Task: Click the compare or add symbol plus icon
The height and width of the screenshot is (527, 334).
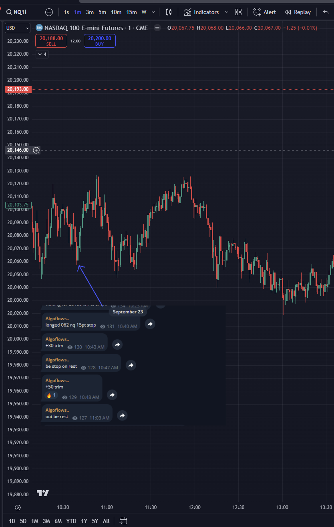Action: [x=49, y=12]
